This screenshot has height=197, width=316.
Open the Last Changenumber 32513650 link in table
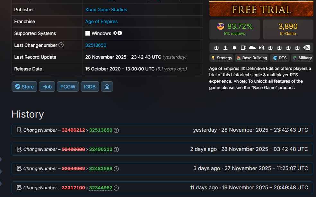[x=96, y=45]
